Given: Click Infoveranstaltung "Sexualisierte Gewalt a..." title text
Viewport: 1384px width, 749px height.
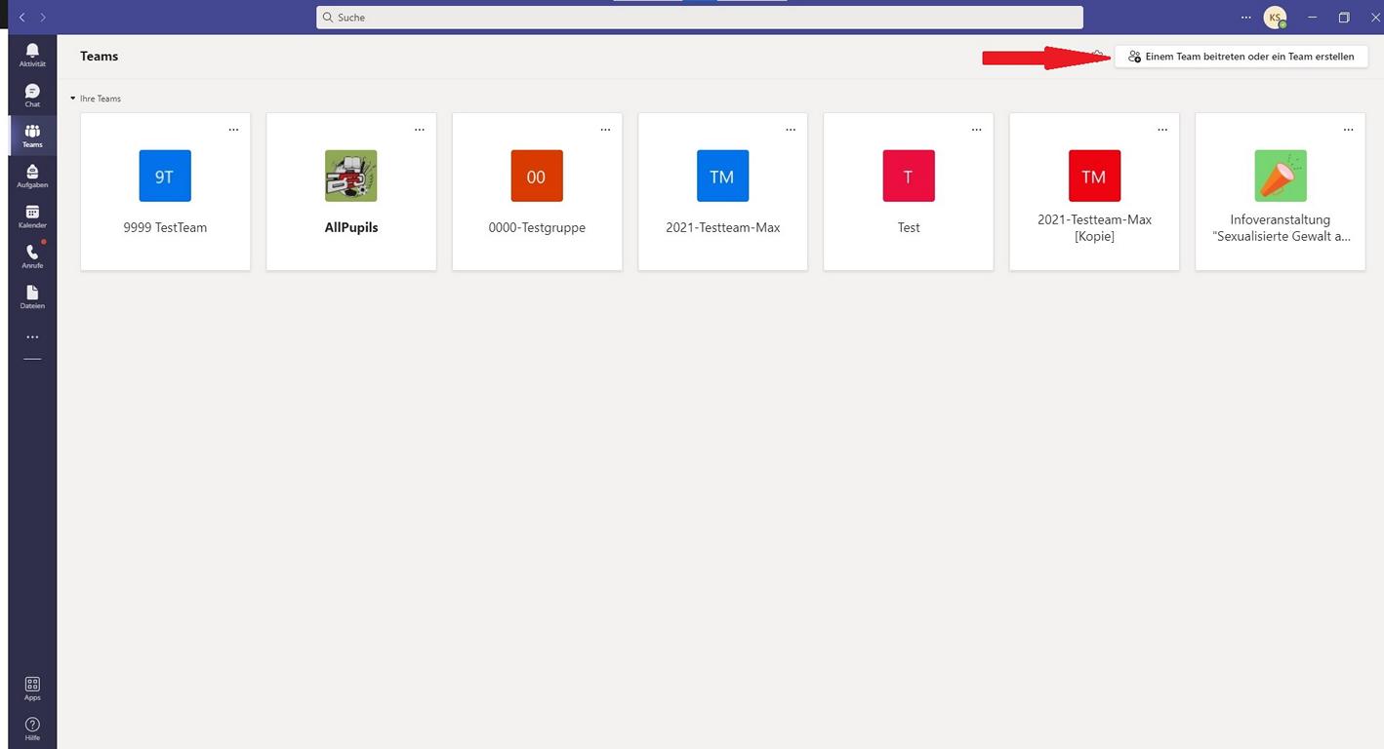Looking at the screenshot, I should click(x=1281, y=227).
